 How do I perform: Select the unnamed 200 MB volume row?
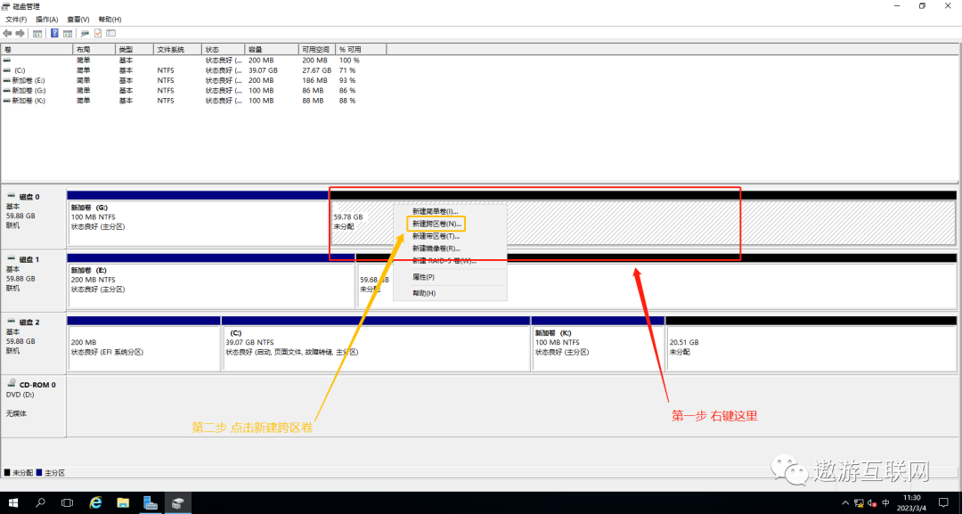[x=193, y=61]
